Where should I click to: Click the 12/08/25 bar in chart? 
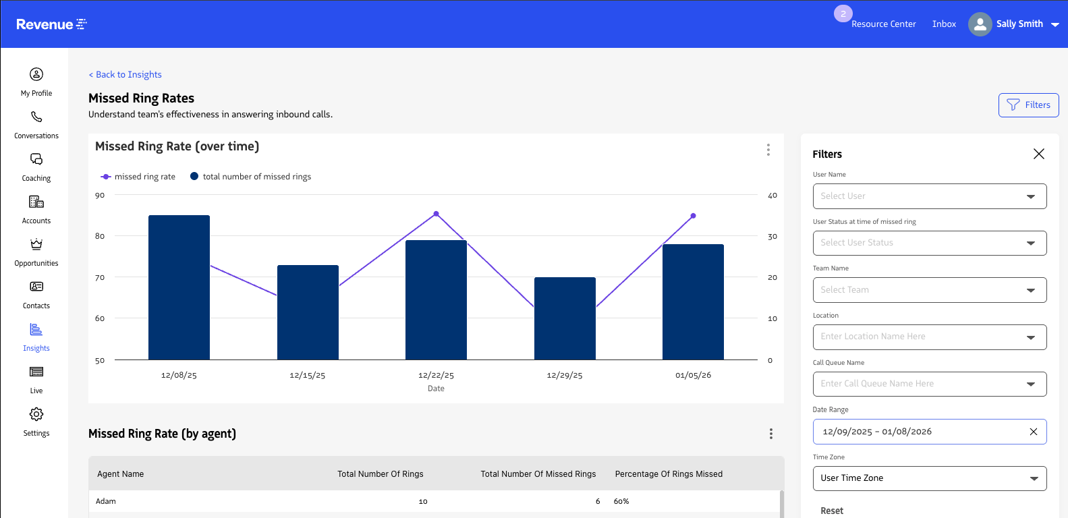point(179,287)
